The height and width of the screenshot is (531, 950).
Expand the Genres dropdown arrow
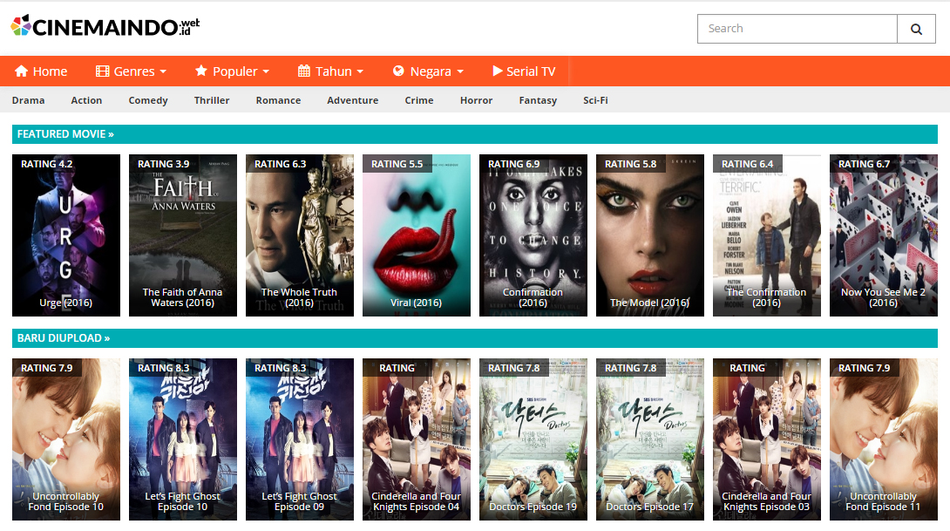[163, 71]
